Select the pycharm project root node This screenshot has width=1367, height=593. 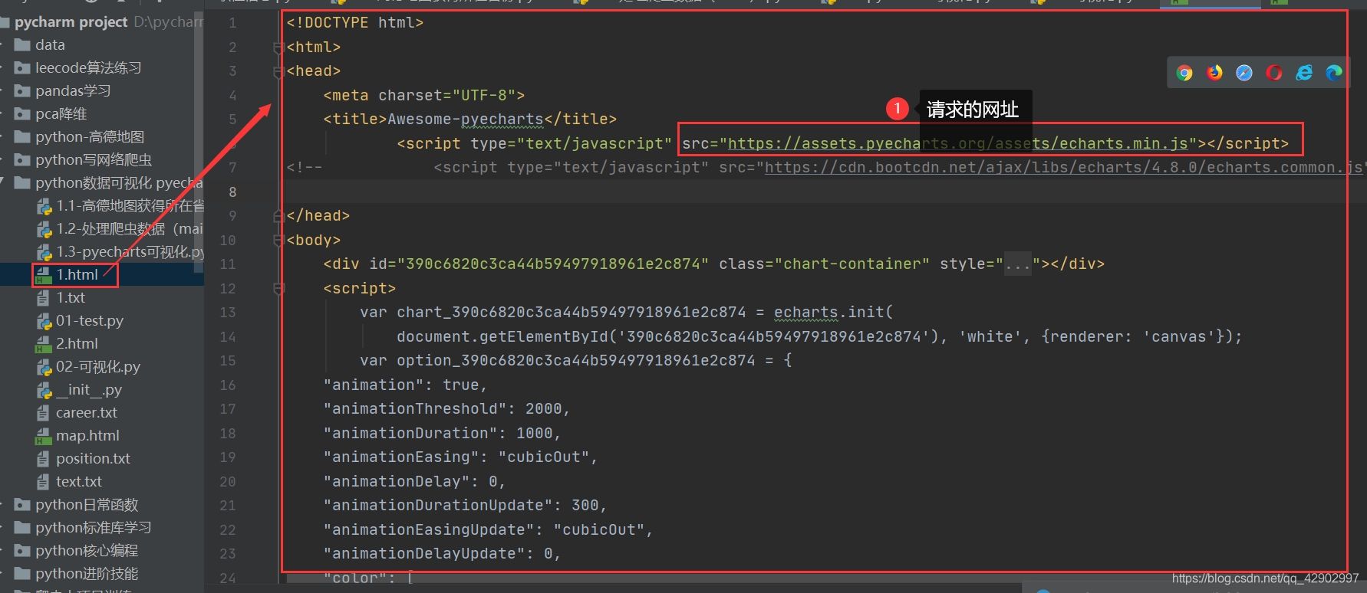[71, 21]
